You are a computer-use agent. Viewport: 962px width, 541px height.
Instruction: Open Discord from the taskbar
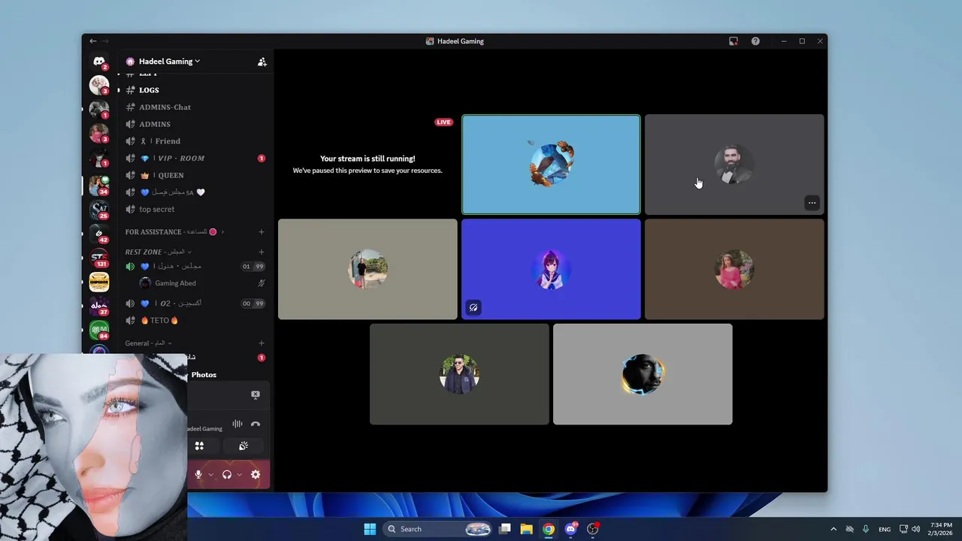click(570, 529)
